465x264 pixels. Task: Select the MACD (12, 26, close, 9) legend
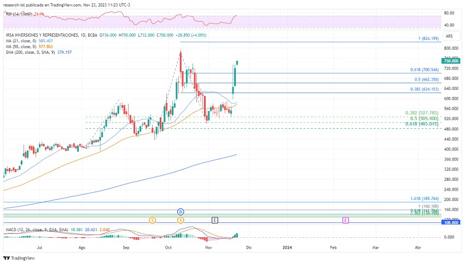[x=37, y=229]
